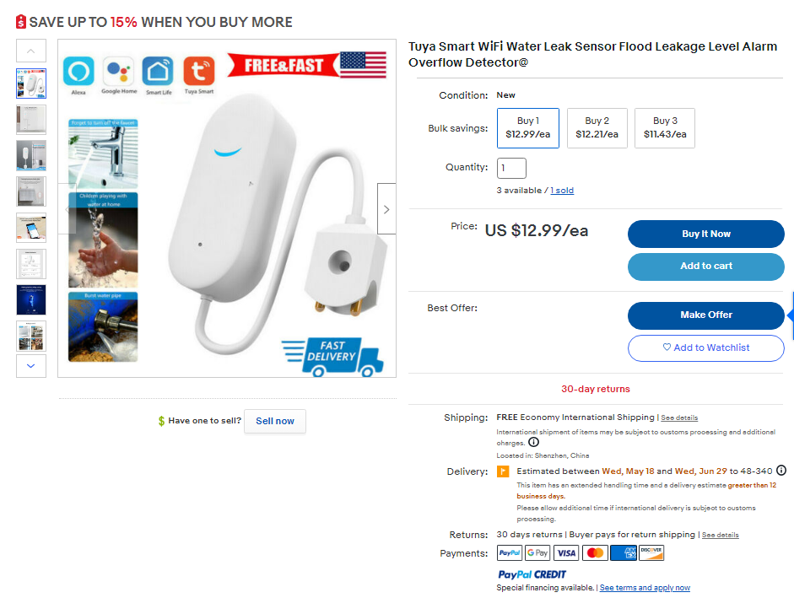Viewport: 794px width, 614px height.
Task: Click the Sell now button
Action: (x=274, y=421)
